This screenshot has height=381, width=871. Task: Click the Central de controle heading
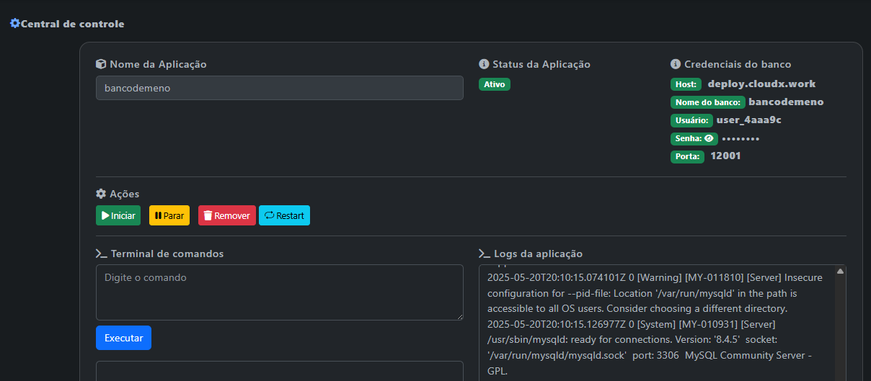[72, 24]
